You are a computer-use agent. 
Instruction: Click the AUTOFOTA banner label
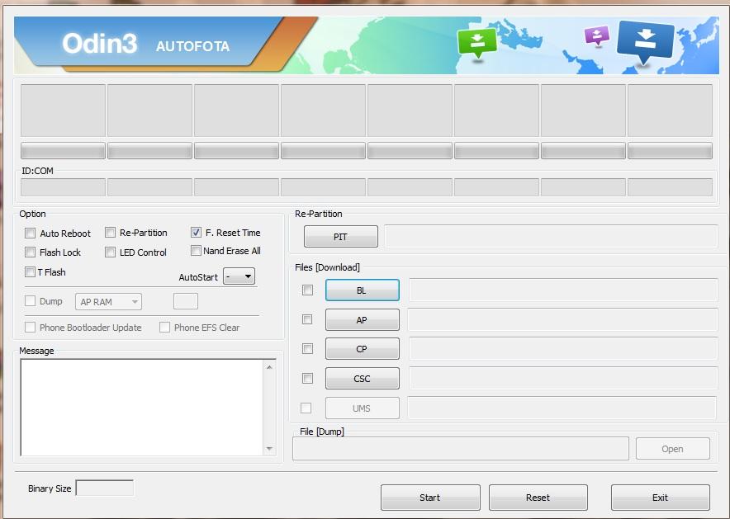point(192,46)
